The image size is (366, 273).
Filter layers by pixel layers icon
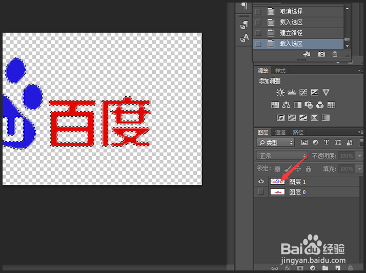tap(304, 142)
